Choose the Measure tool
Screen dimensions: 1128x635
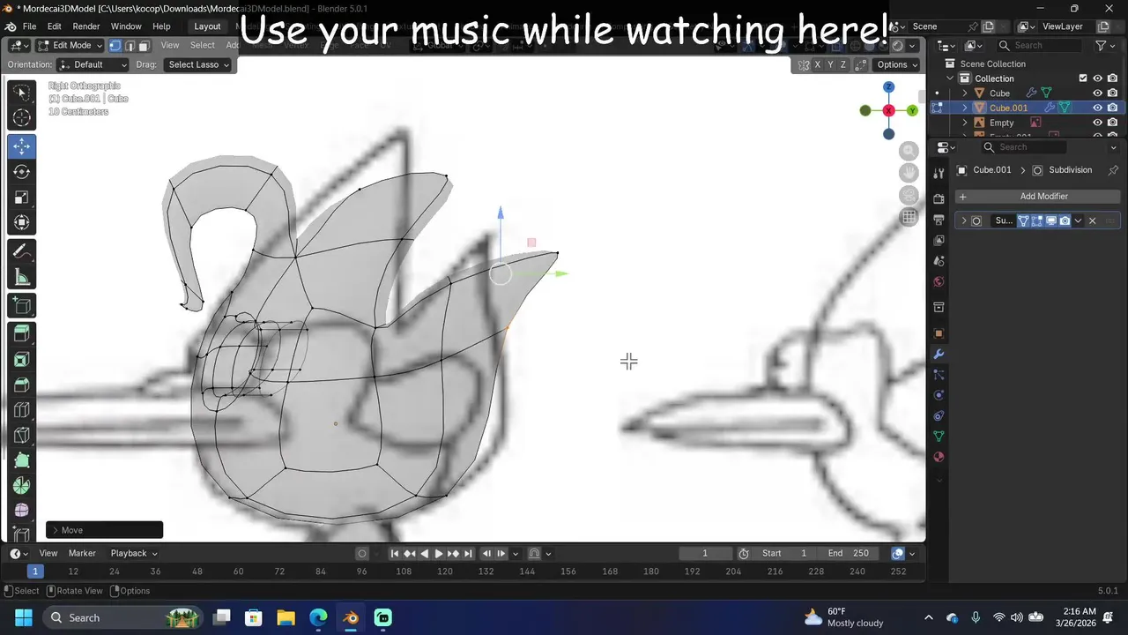pyautogui.click(x=22, y=277)
